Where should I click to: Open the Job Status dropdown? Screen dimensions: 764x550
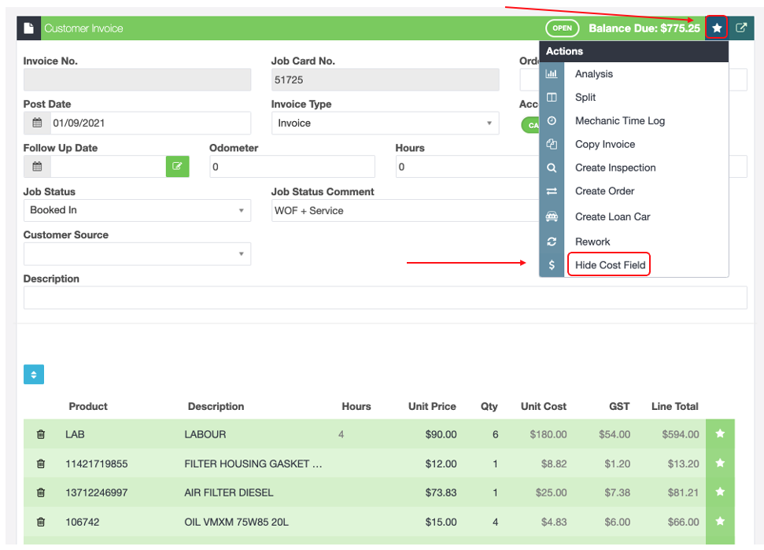(137, 210)
